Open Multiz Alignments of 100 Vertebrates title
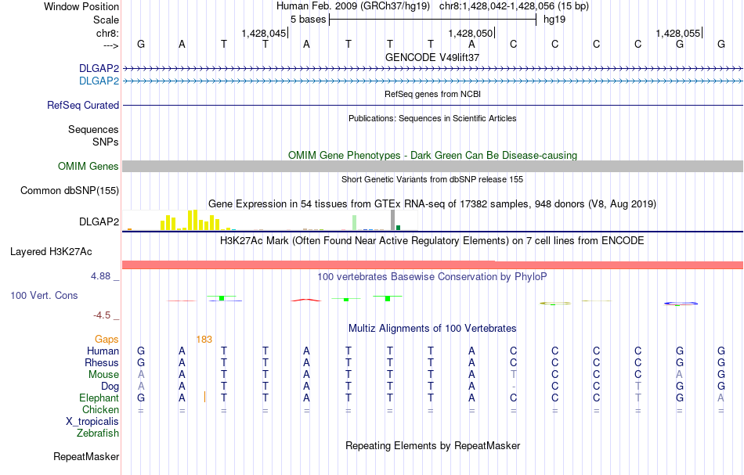744x475 pixels. pos(432,328)
